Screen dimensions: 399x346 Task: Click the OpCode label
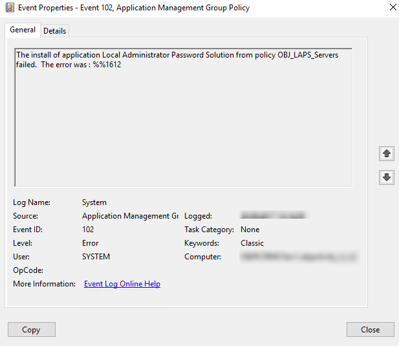tap(28, 270)
